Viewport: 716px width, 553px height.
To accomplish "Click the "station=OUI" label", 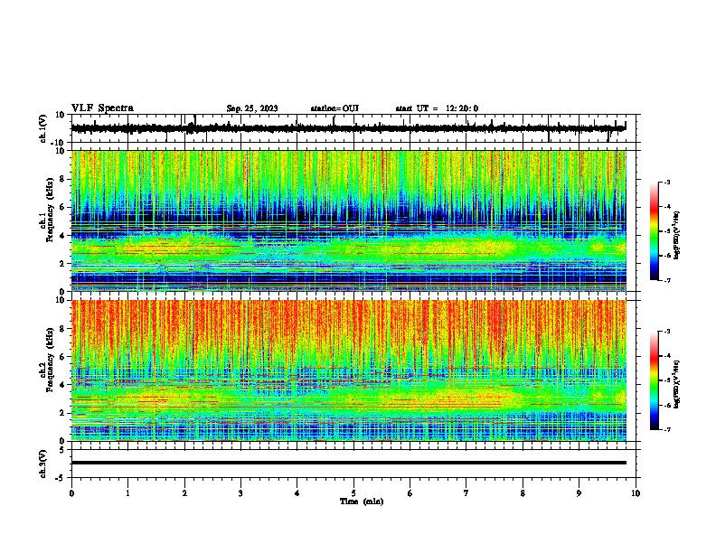I will (x=334, y=108).
